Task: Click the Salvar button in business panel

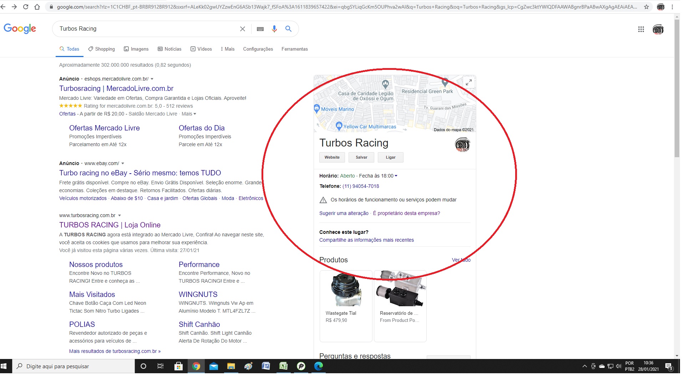Action: coord(361,157)
